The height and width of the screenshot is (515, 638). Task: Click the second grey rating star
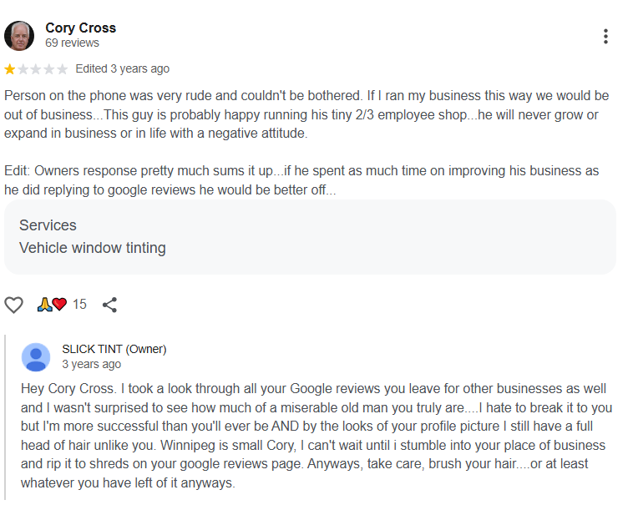coord(23,69)
